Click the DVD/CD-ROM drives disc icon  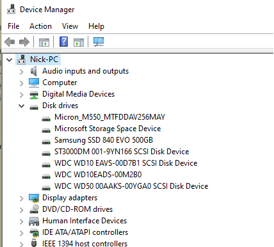(x=34, y=209)
